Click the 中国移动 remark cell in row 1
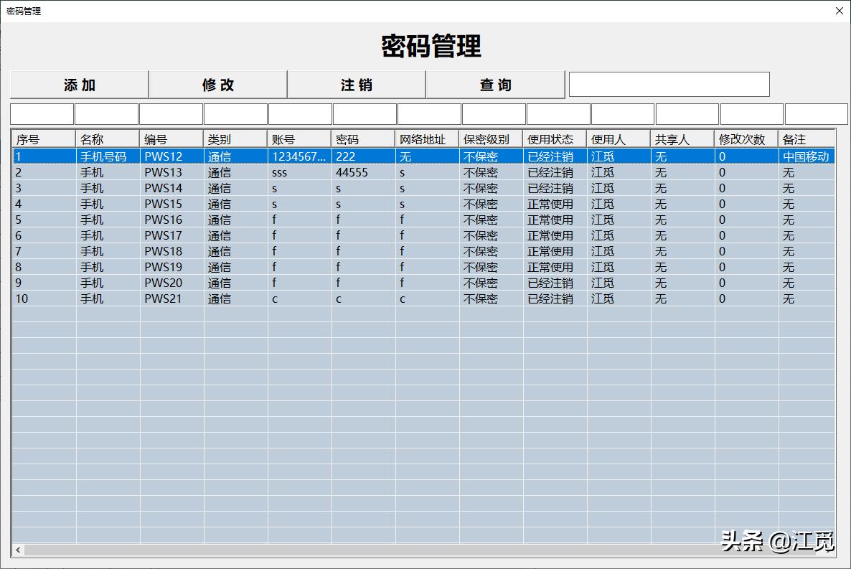The image size is (851, 569). [x=804, y=156]
